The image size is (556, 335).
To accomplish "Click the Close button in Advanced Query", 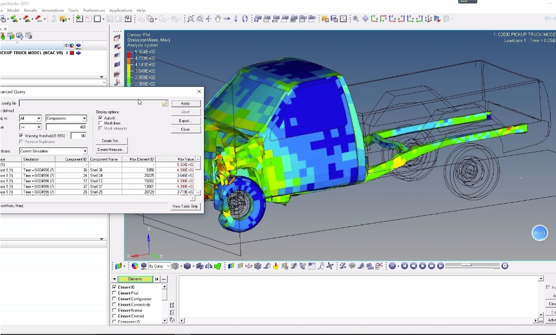I will (186, 129).
